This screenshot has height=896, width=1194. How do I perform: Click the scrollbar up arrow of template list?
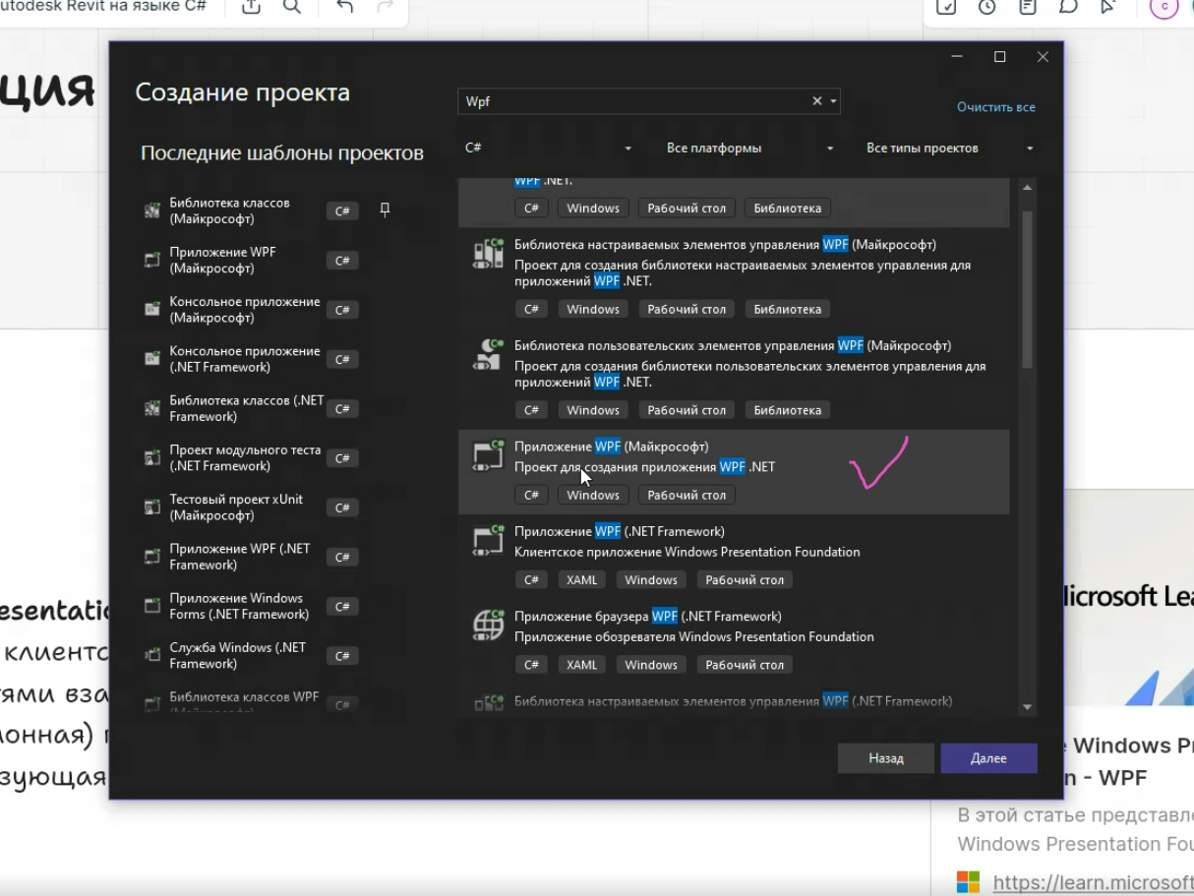1028,187
